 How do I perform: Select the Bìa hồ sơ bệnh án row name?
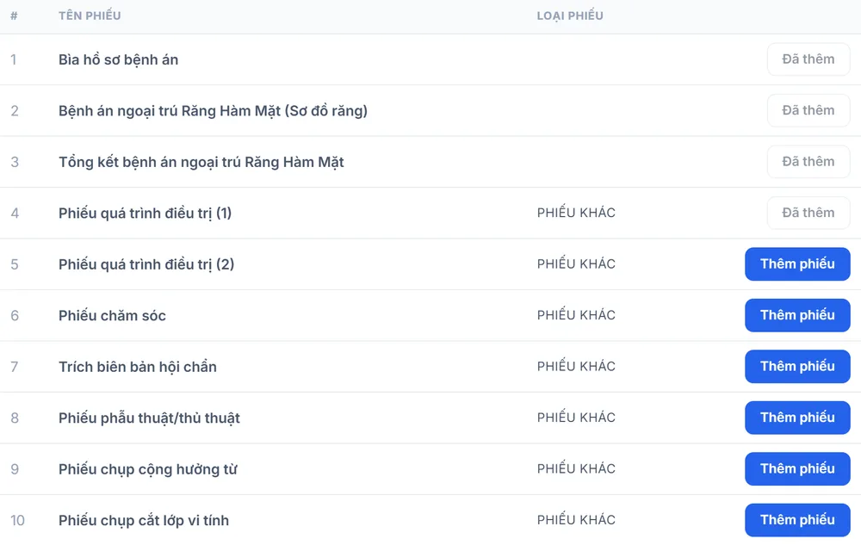[x=119, y=59]
